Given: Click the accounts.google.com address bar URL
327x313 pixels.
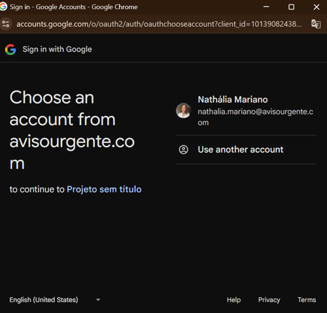Looking at the screenshot, I should coord(159,24).
